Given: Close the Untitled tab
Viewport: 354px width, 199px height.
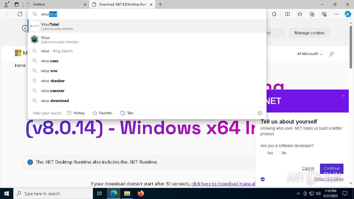Looking at the screenshot, I should click(85, 4).
